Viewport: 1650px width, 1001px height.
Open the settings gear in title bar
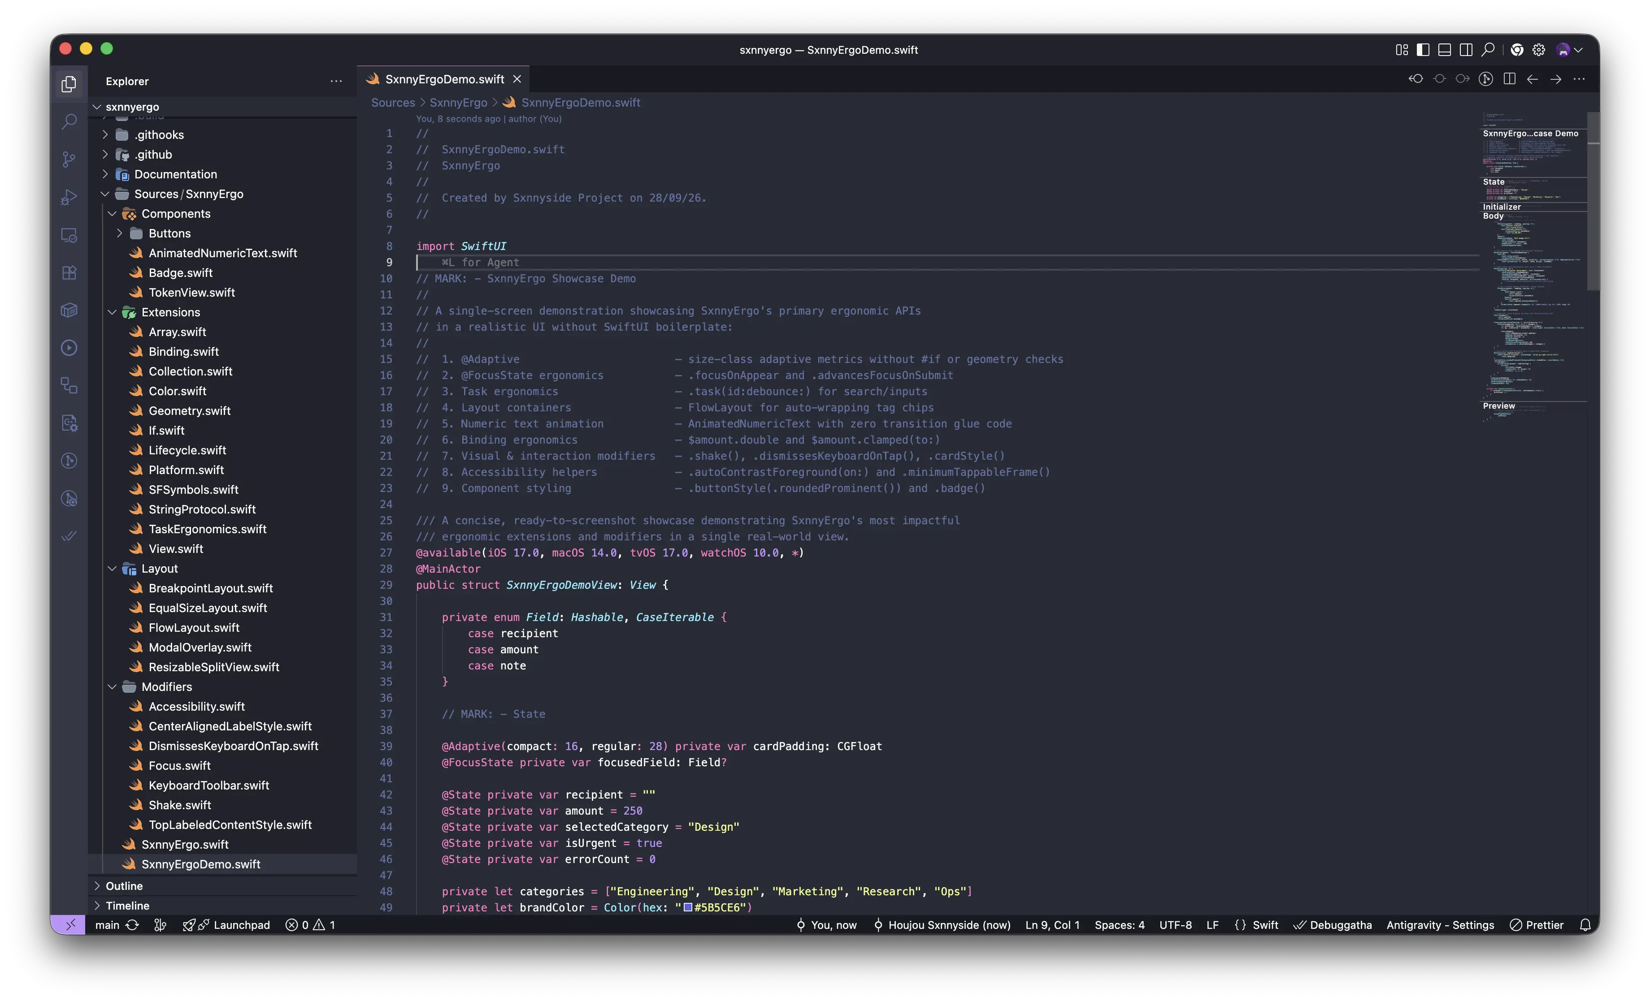click(x=1539, y=50)
